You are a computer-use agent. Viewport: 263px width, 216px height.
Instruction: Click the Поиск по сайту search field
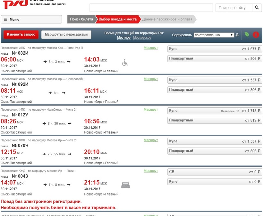pyautogui.click(x=233, y=8)
